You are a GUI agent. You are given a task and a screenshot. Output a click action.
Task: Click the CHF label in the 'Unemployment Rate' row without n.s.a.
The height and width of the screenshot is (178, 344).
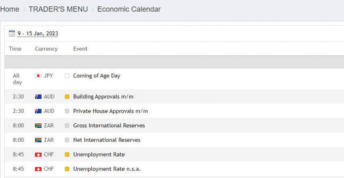49,154
